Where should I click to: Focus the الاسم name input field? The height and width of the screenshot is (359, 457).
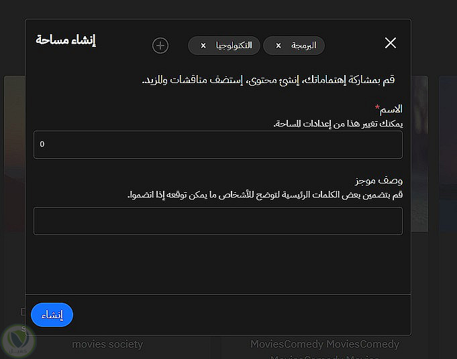218,145
